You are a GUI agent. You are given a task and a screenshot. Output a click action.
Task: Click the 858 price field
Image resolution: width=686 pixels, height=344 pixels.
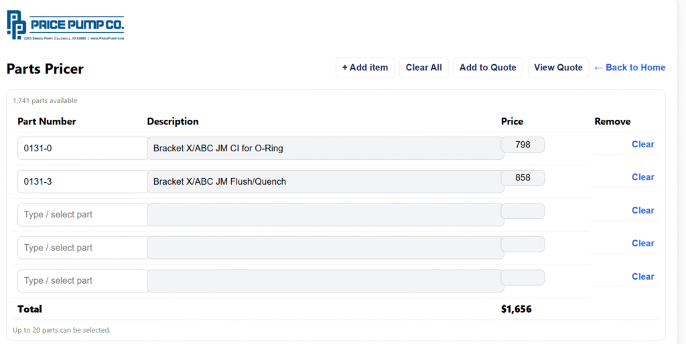(523, 178)
